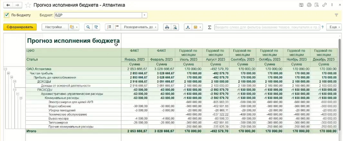Click the back navigation arrow
The height and width of the screenshot is (141, 343).
coord(8,5)
